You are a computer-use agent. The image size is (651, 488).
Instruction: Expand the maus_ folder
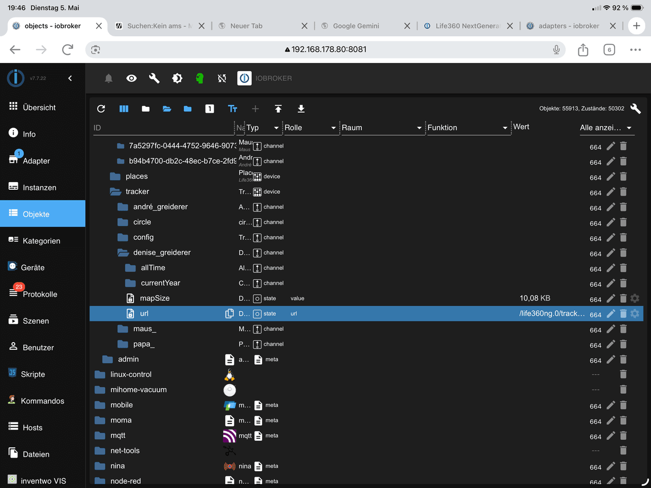(x=123, y=329)
